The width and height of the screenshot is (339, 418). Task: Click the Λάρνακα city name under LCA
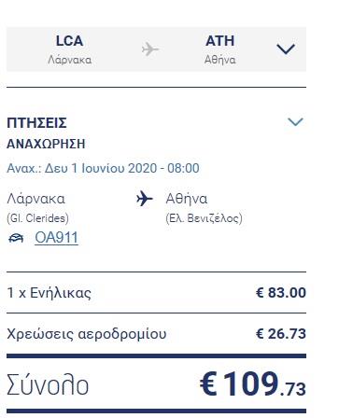click(70, 60)
